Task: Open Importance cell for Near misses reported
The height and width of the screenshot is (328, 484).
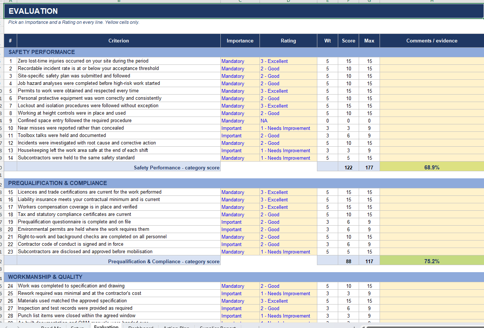Action: (240, 128)
